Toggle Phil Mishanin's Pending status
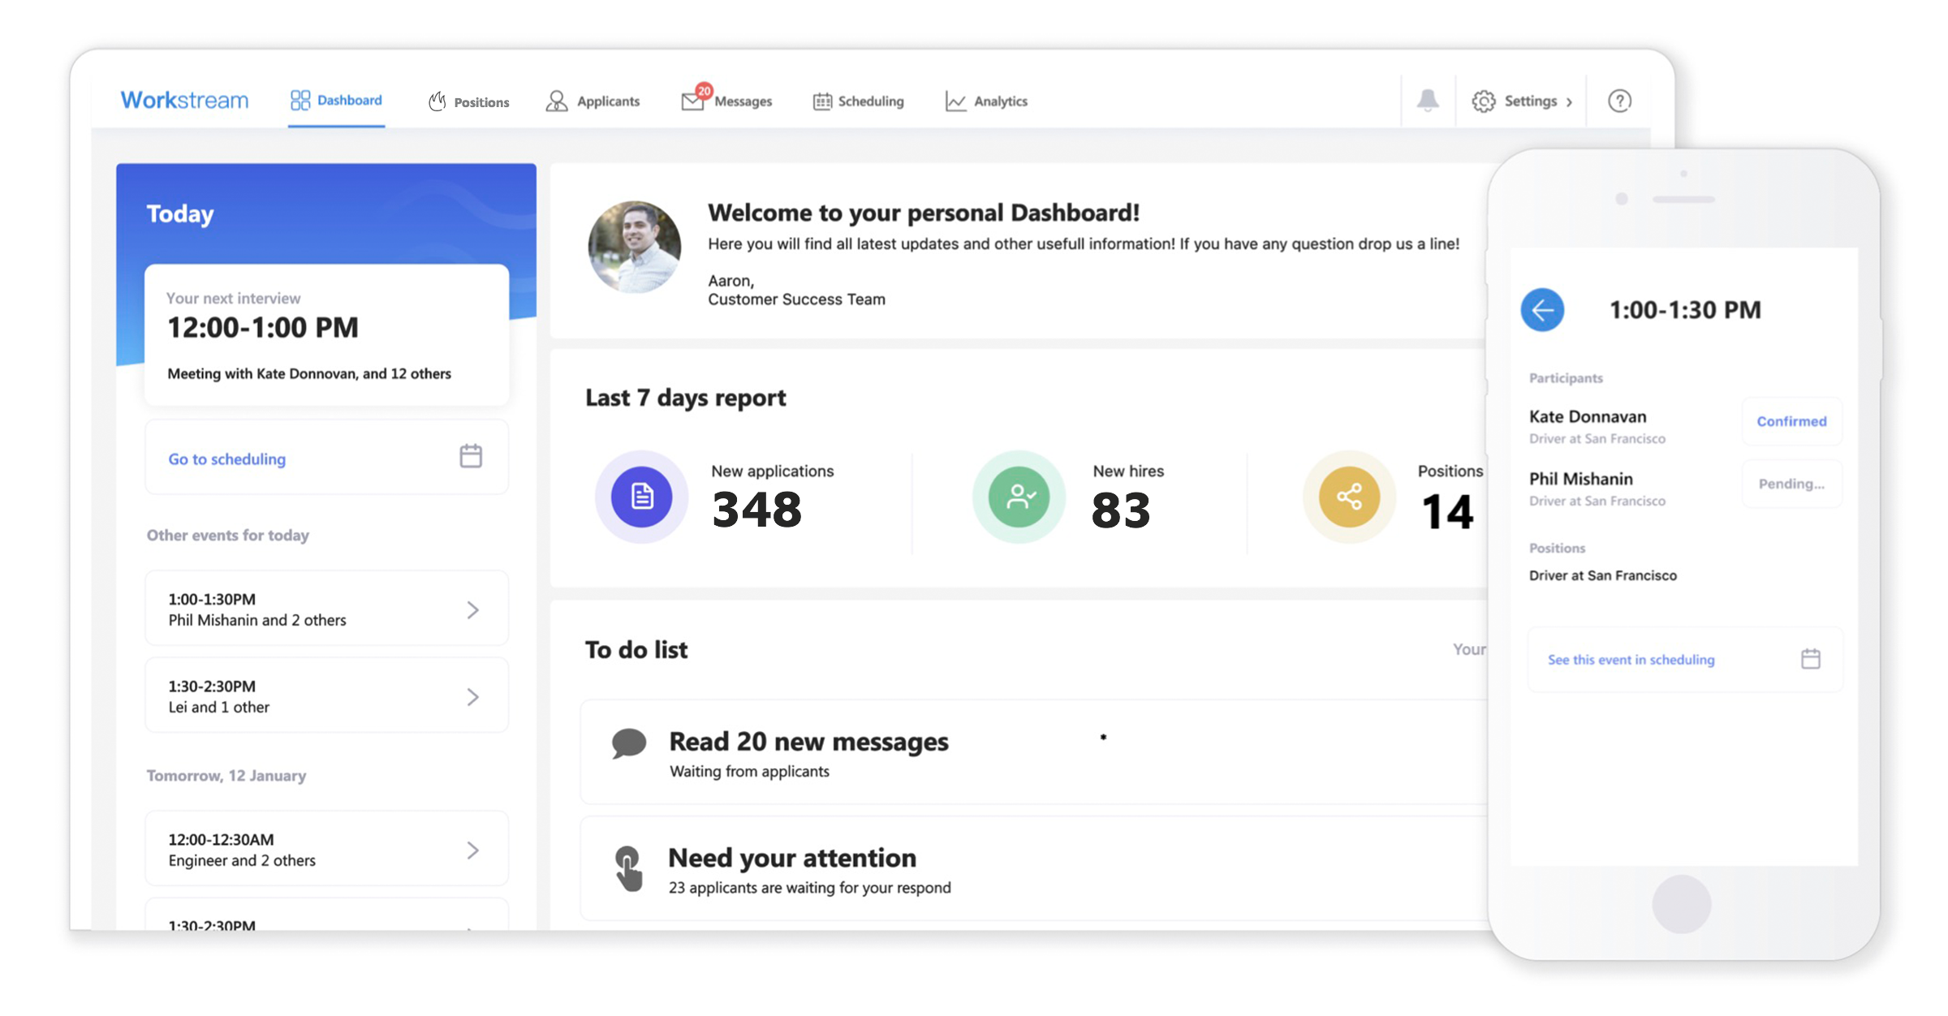This screenshot has width=1948, height=1016. 1791,484
